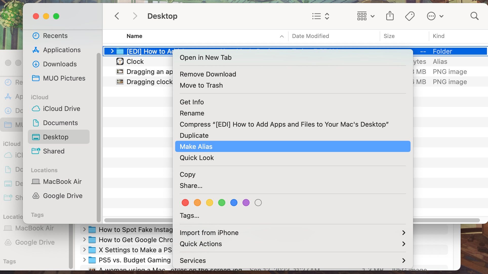Open the Search icon in the toolbar
488x274 pixels.
[474, 16]
